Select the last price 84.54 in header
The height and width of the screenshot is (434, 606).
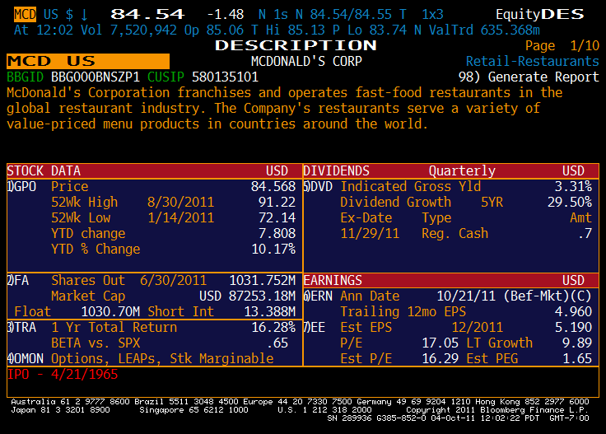pyautogui.click(x=147, y=14)
